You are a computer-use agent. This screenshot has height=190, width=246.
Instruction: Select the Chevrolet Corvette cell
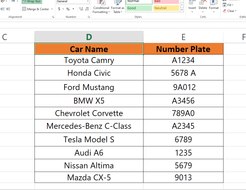click(89, 113)
